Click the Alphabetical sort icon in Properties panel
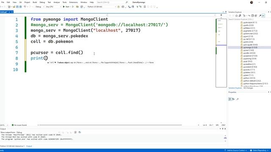This screenshot has height=152, width=271. [233, 99]
